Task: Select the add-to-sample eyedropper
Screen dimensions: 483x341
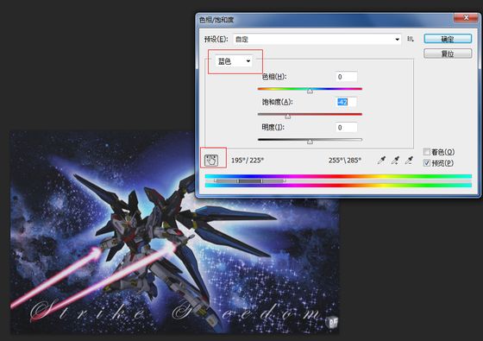Action: pyautogui.click(x=395, y=160)
